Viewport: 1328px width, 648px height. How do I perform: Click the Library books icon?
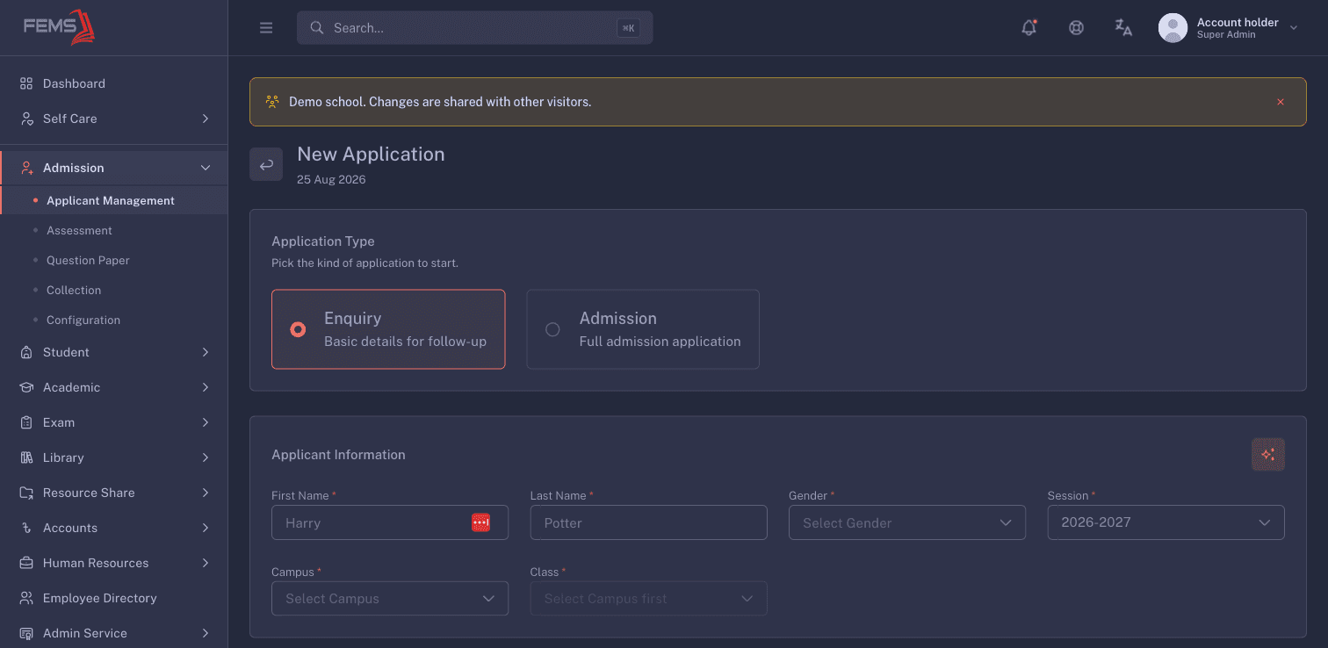pyautogui.click(x=26, y=457)
